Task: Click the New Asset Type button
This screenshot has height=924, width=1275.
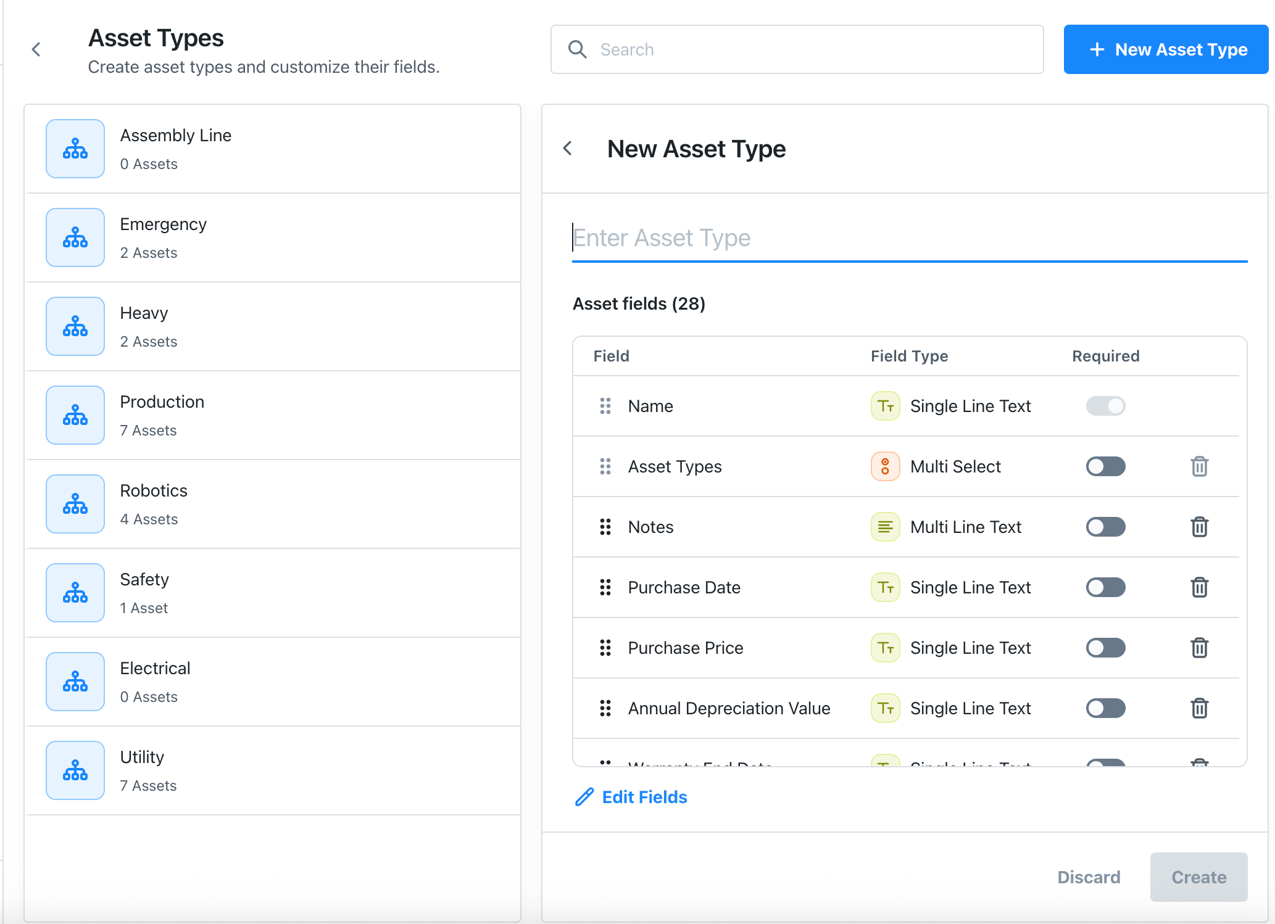Action: tap(1166, 49)
